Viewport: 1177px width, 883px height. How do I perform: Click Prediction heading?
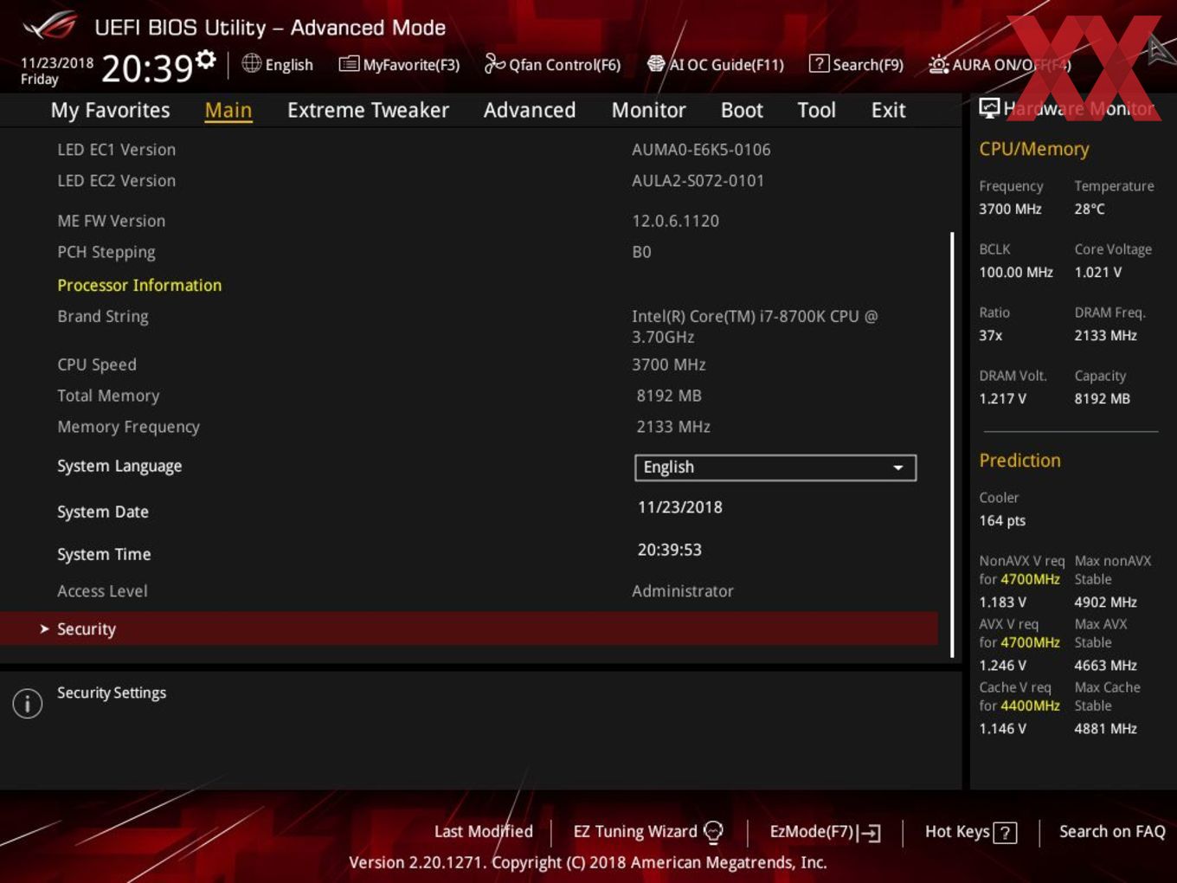pos(1019,461)
